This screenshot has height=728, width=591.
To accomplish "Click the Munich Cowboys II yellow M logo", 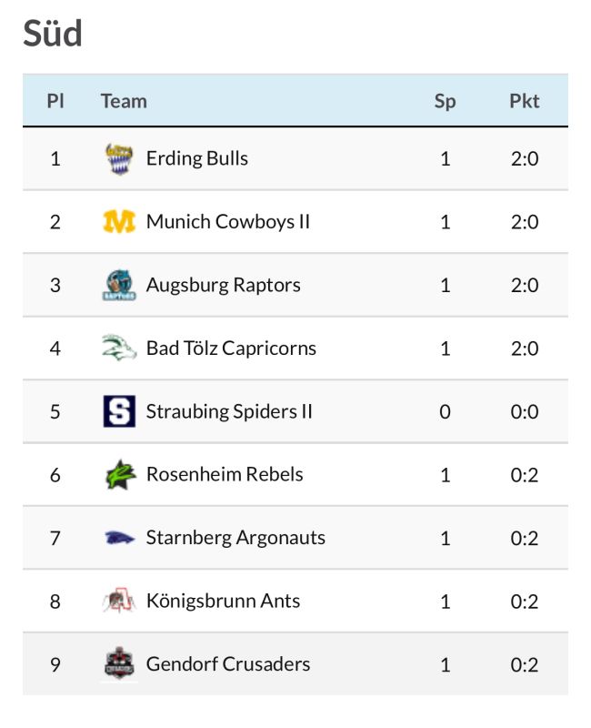I will coord(119,221).
